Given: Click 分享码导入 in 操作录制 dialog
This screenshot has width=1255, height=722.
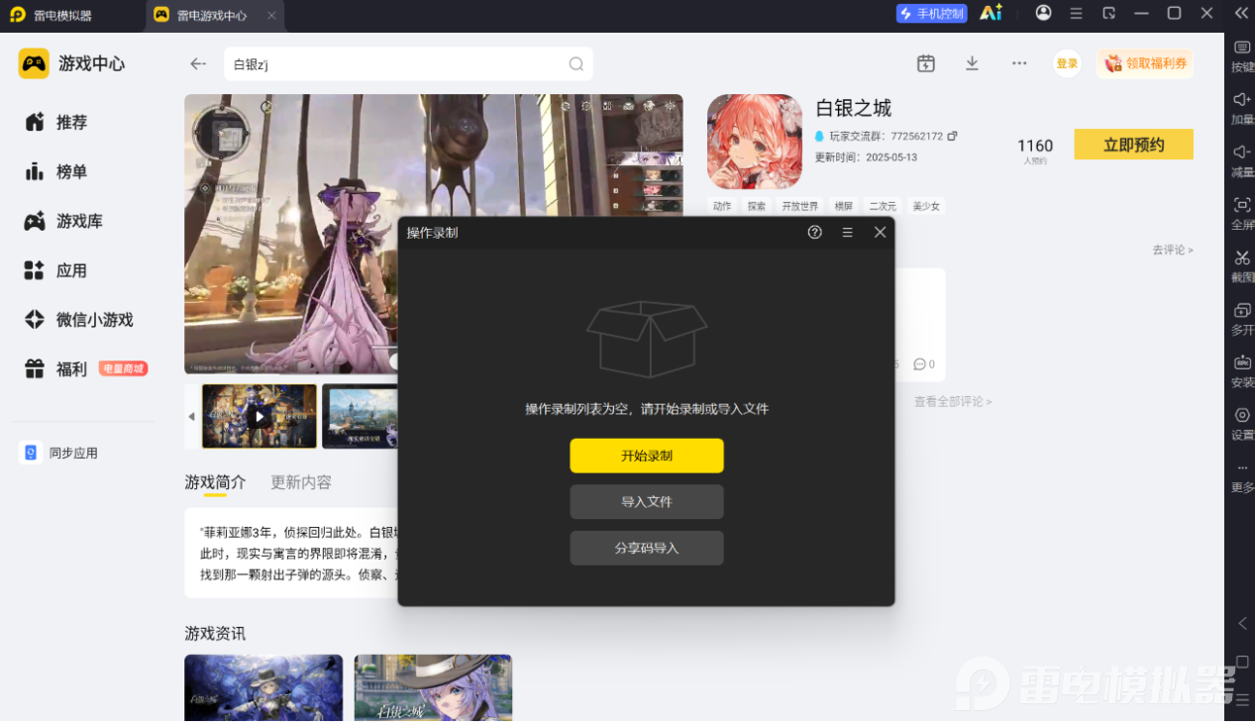Looking at the screenshot, I should 647,548.
